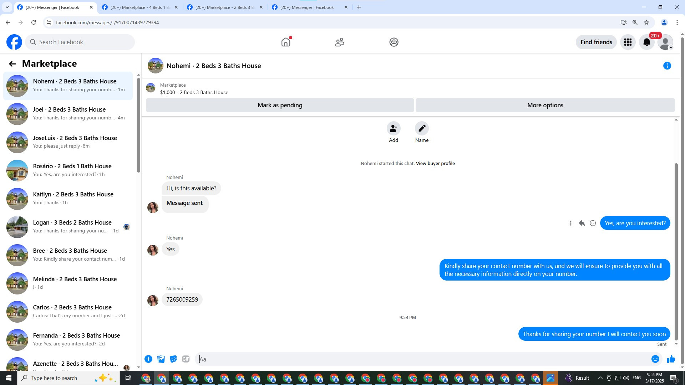Screen dimensions: 685x385
Task: Open volume control in system tray
Action: tap(626, 378)
